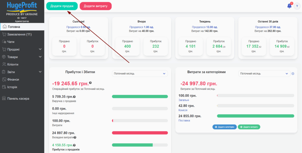
Task: Click the Фінанси icon in sidebar
Action: tap(4, 79)
